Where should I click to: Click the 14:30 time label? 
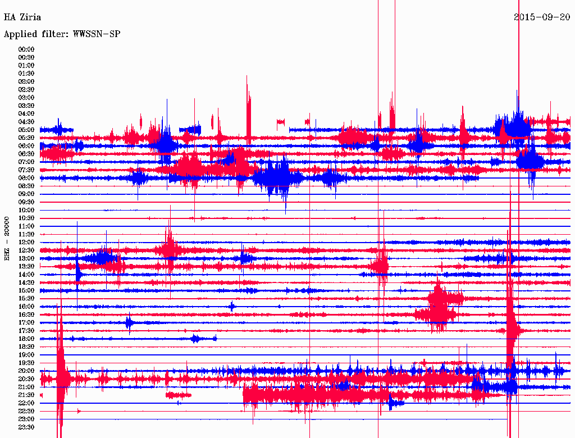click(x=26, y=283)
